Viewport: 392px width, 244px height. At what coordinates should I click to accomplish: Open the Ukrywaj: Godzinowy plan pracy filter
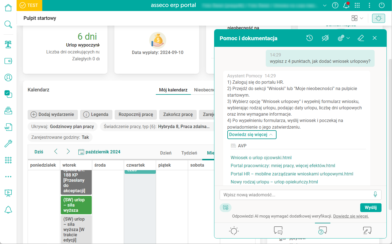pyautogui.click(x=63, y=126)
